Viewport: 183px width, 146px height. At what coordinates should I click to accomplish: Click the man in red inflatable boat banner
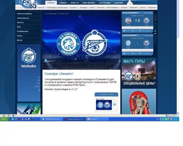[x=139, y=101]
